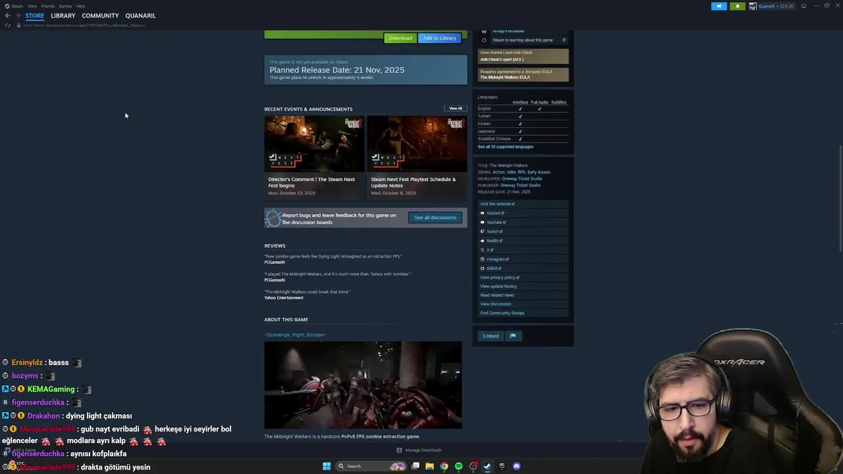Open Epic Games Launcher from the taskbar
Image resolution: width=843 pixels, height=474 pixels.
[x=502, y=466]
